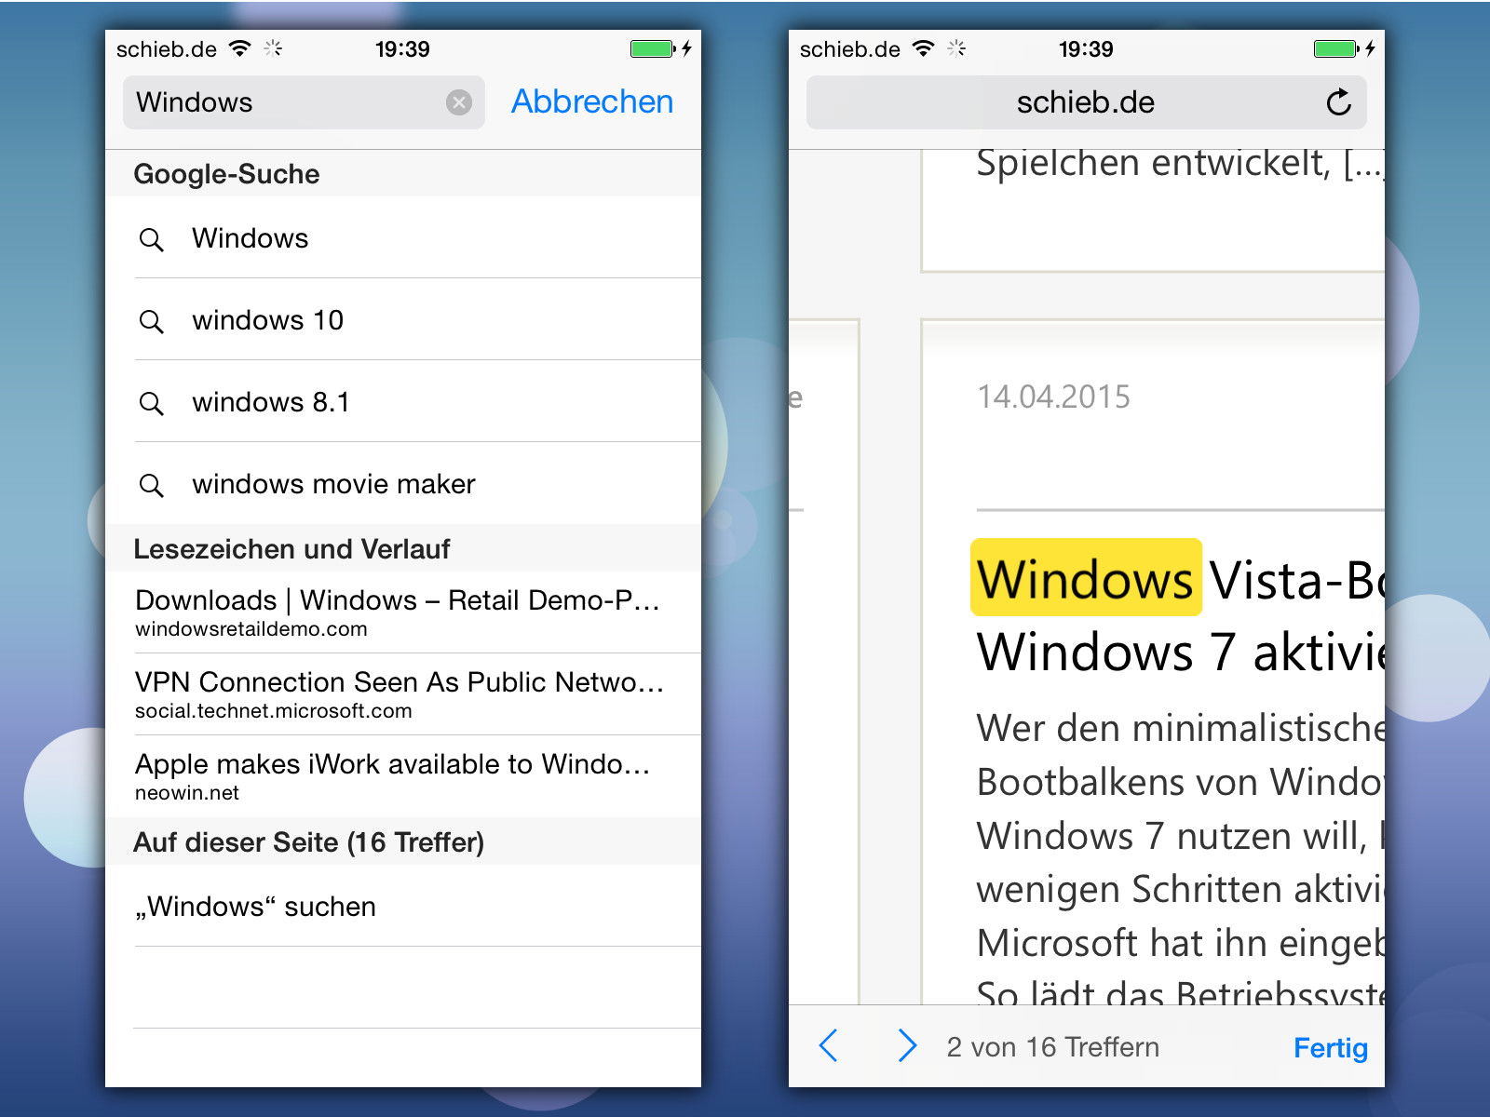Select the 'windows 10' suggestion
This screenshot has width=1490, height=1117.
point(403,320)
